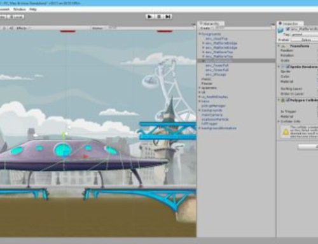Click the yellow warning icon in Inspector
318x244 pixels.
click(x=286, y=133)
